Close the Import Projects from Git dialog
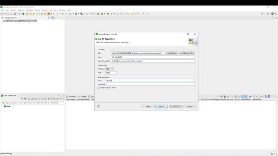Image resolution: width=278 pixels, height=156 pixels. click(x=195, y=34)
